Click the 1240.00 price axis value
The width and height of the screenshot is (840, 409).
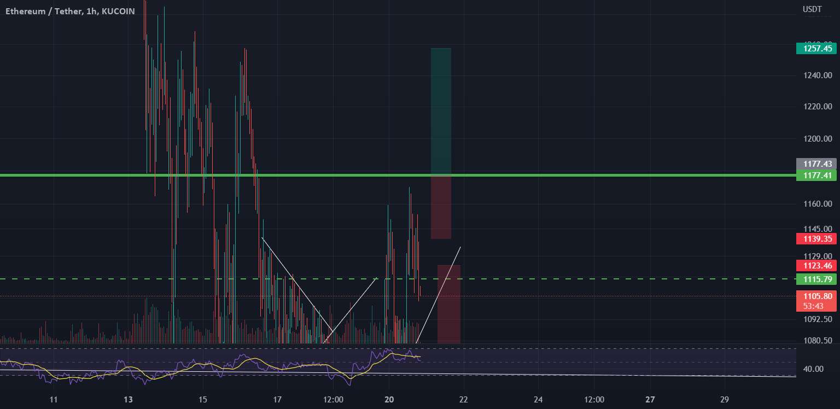pyautogui.click(x=817, y=75)
